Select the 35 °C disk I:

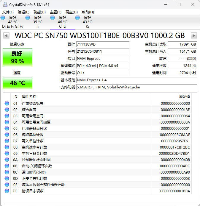click(38, 22)
